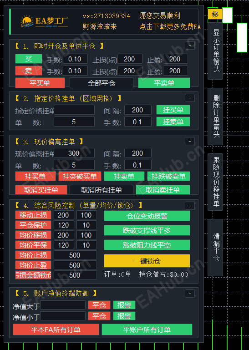249x350 pixels.
Task: Collapse section 4 综合风险控制
Action: [190, 206]
